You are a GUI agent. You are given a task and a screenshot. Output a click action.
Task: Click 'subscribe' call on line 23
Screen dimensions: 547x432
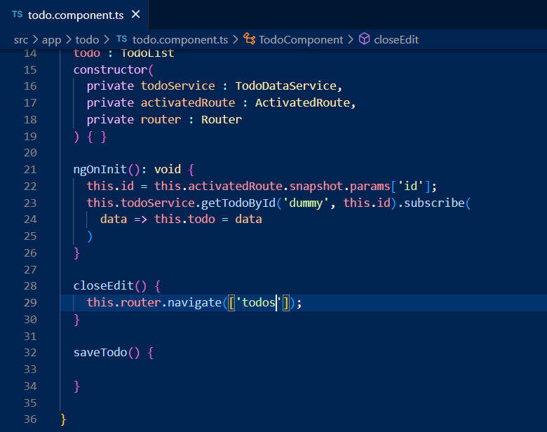click(x=434, y=203)
